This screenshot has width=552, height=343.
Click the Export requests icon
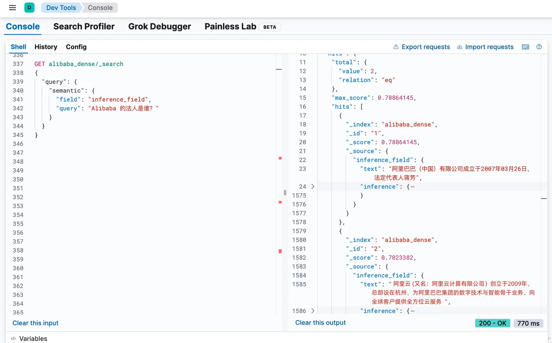coord(396,47)
